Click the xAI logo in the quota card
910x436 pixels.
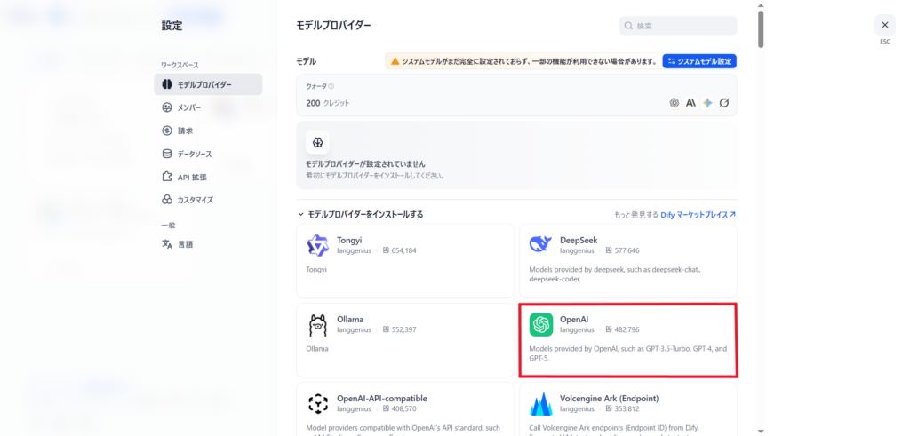(x=724, y=103)
